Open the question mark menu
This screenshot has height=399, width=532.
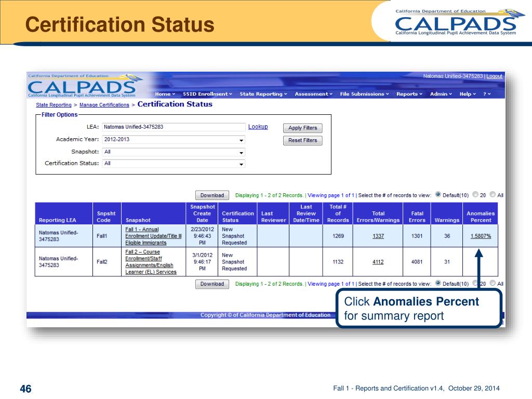(x=486, y=94)
